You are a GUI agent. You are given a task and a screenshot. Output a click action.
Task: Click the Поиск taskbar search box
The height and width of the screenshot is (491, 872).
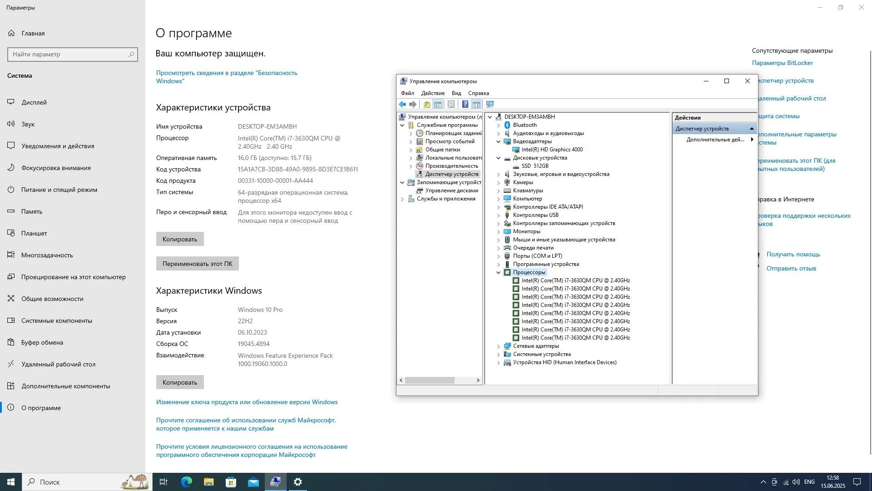87,482
